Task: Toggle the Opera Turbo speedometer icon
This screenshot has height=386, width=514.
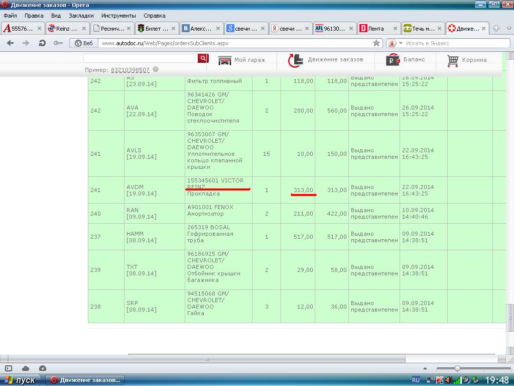Action: 43,368
